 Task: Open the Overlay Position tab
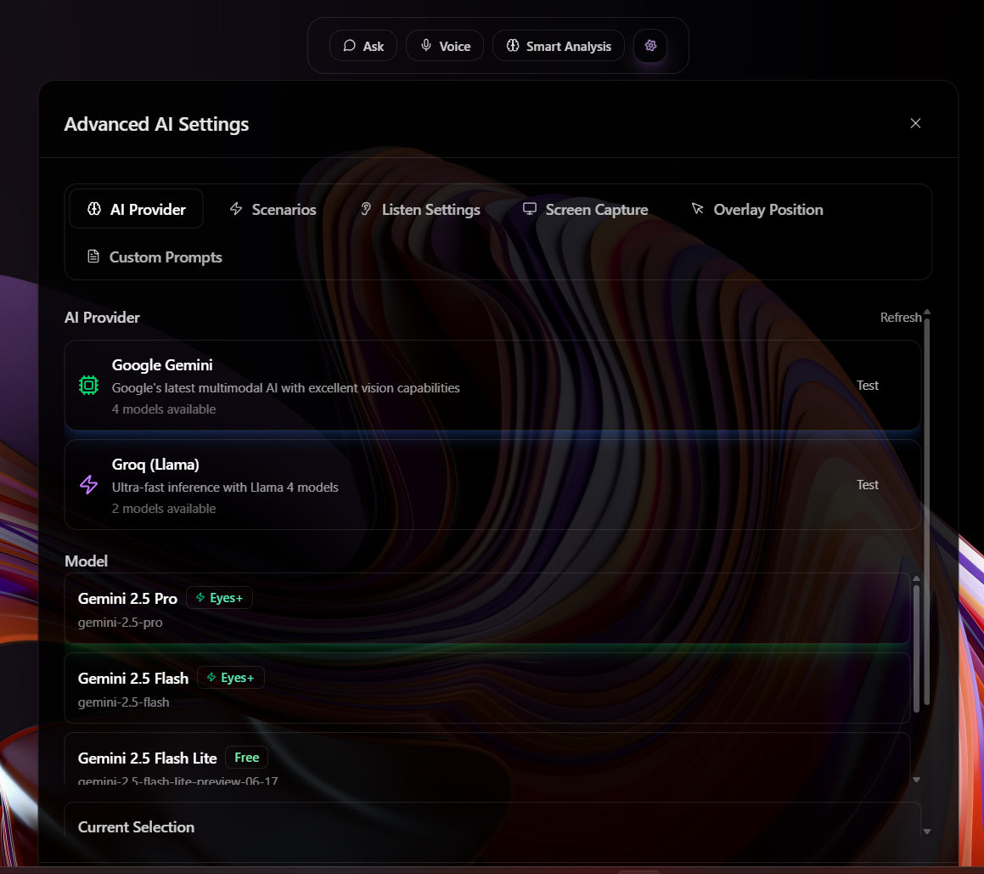(757, 209)
